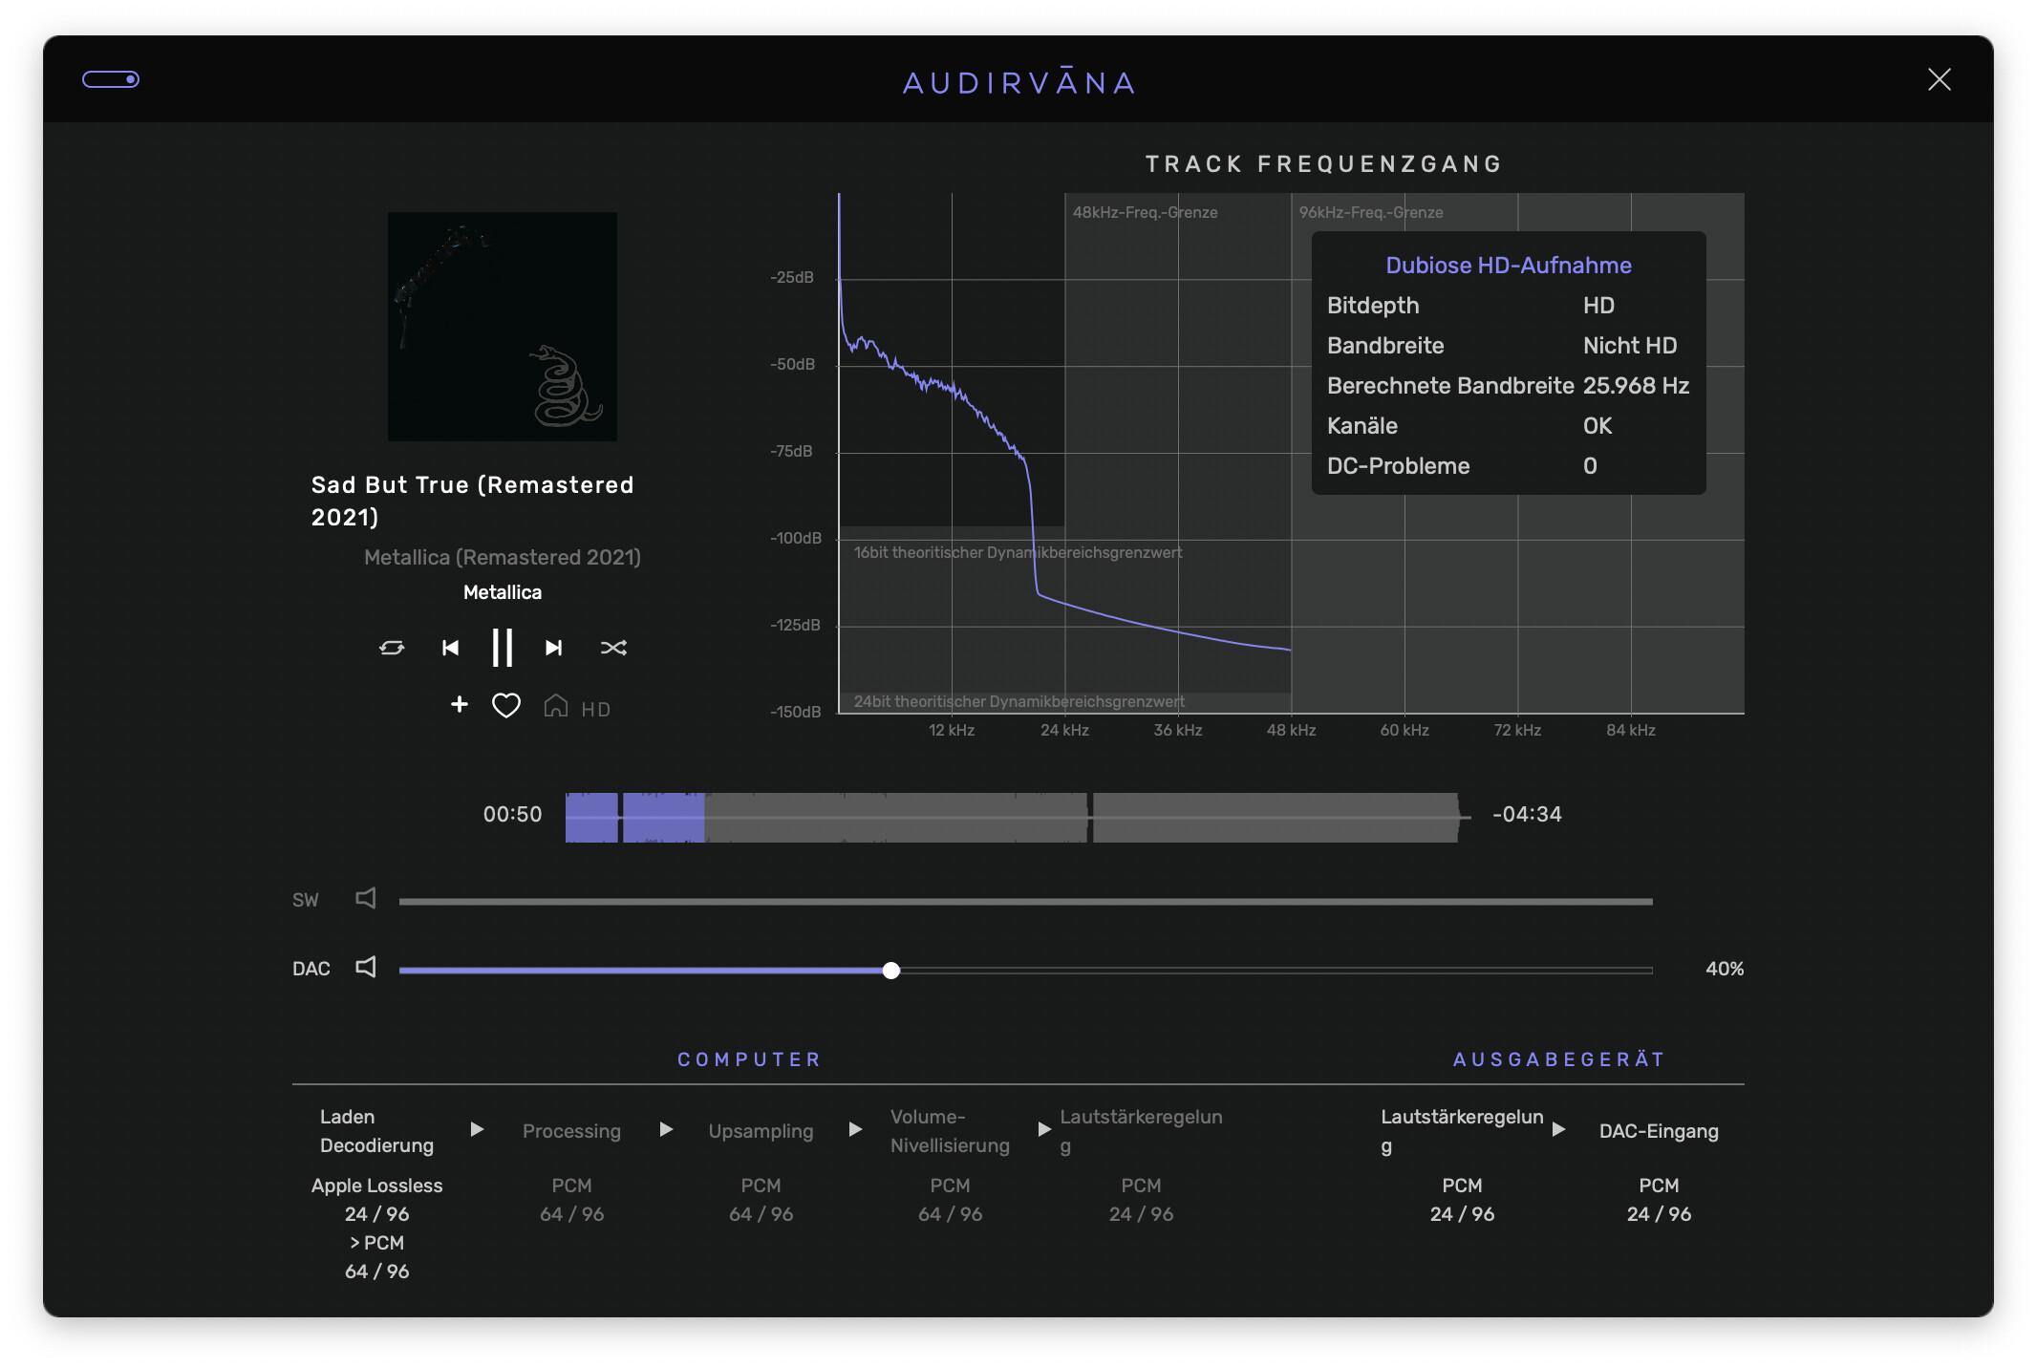
Task: Mute the DAC volume speaker icon
Action: [x=366, y=968]
